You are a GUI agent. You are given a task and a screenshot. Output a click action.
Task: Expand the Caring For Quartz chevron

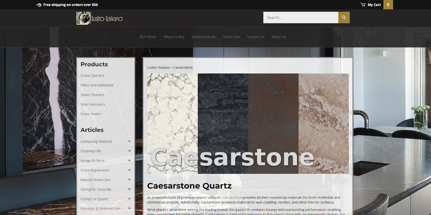point(129,199)
